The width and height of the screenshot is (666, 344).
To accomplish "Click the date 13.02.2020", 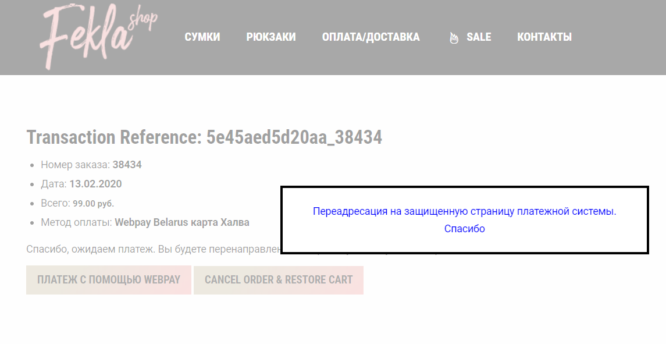I will [x=95, y=184].
